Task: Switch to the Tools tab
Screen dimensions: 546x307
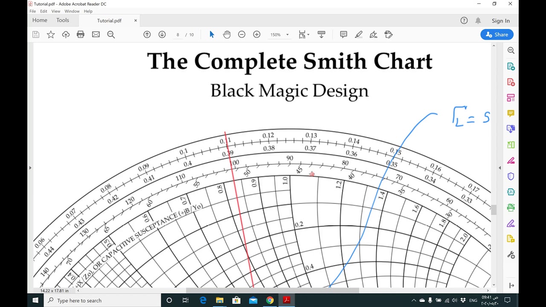Action: (63, 20)
